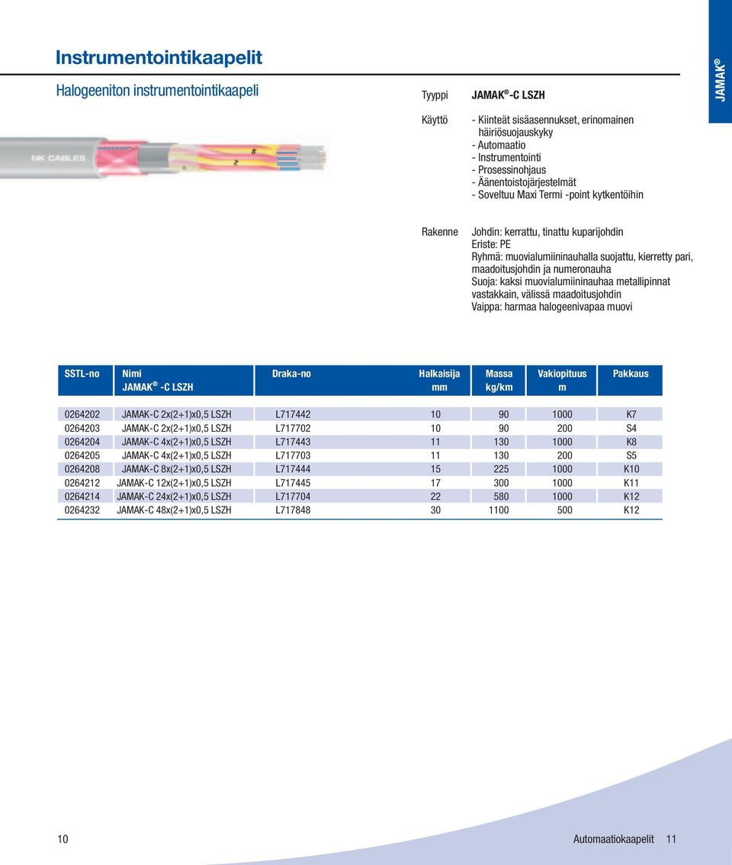Click the mass value 1100

[499, 510]
